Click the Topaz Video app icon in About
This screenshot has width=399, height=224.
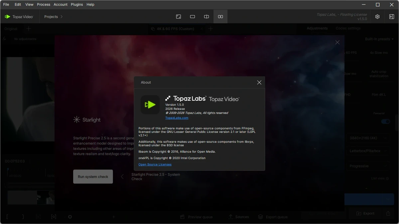pyautogui.click(x=150, y=105)
